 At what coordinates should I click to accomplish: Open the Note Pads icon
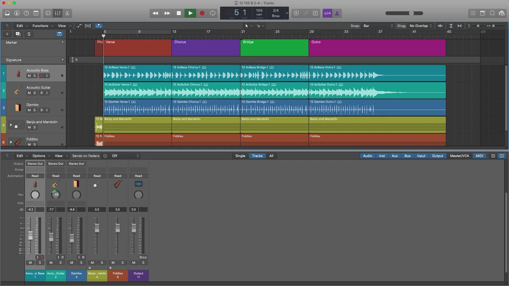[482, 14]
